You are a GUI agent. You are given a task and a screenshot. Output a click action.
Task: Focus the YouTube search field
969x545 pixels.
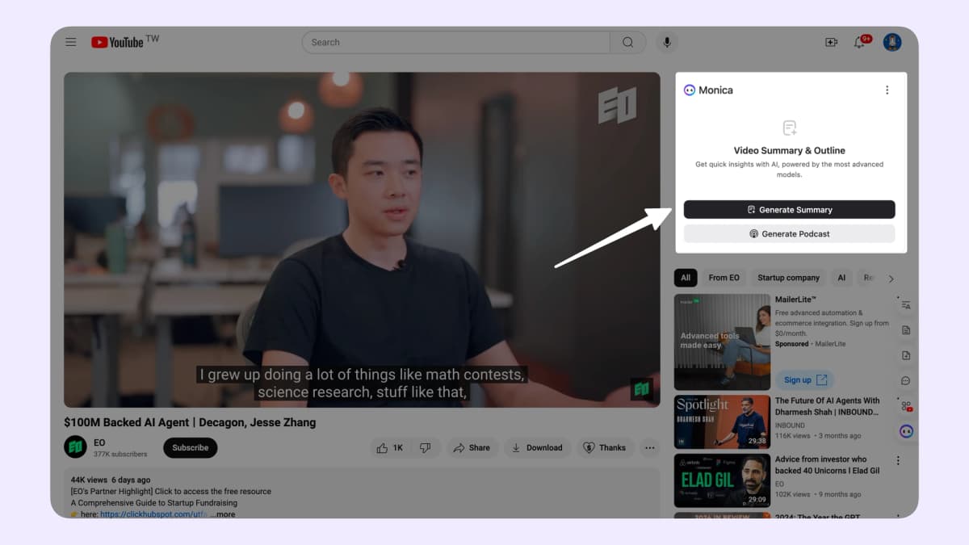(456, 42)
